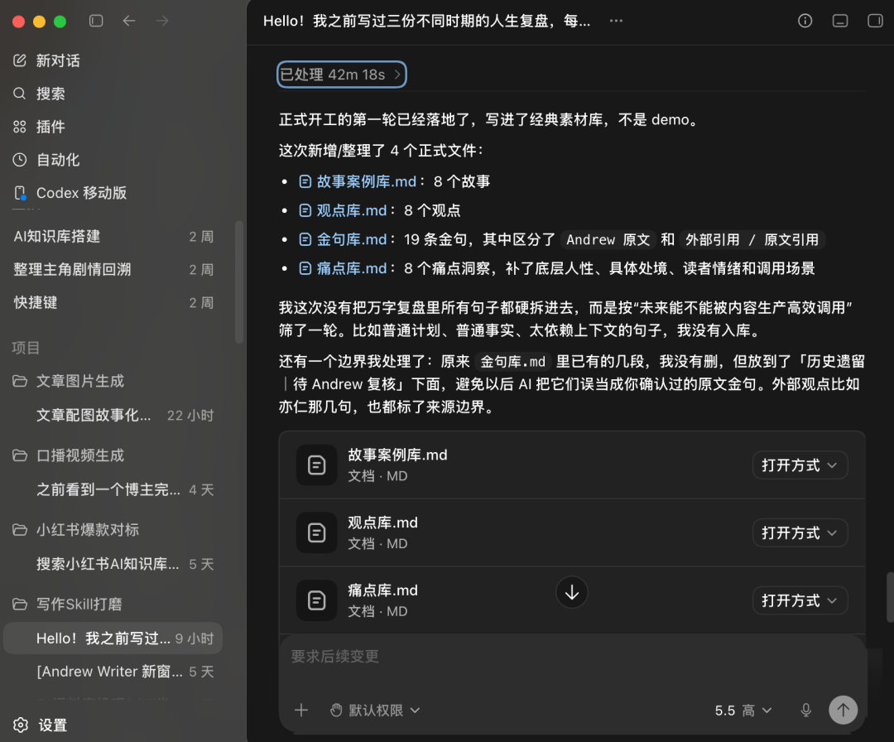This screenshot has width=894, height=742.
Task: Select the Hello！我之前写过 chat row
Action: coord(113,638)
